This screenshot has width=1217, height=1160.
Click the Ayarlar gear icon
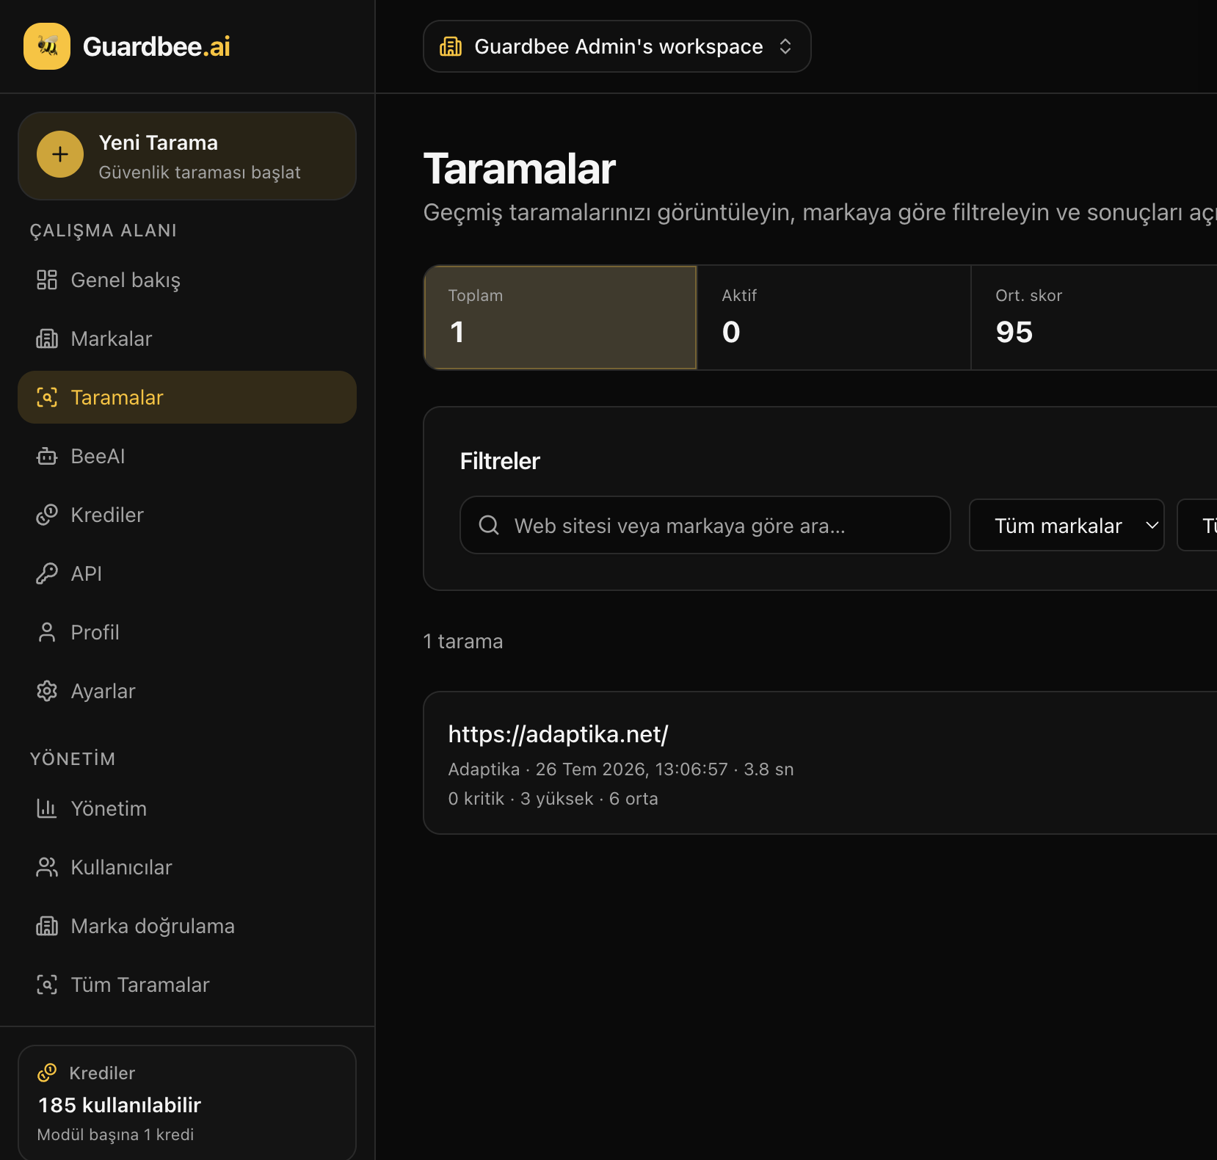[x=47, y=691]
